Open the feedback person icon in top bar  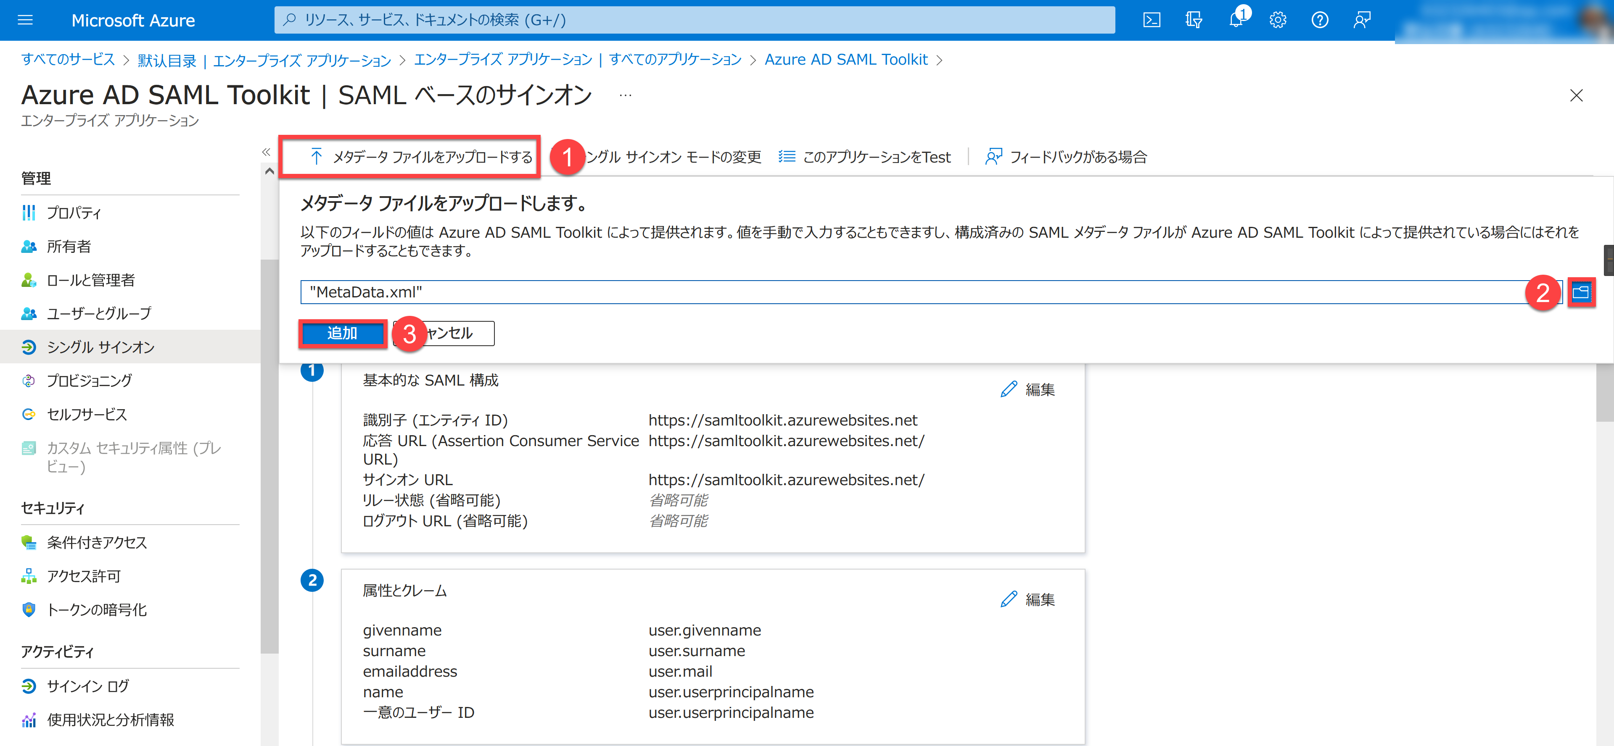pyautogui.click(x=1361, y=19)
